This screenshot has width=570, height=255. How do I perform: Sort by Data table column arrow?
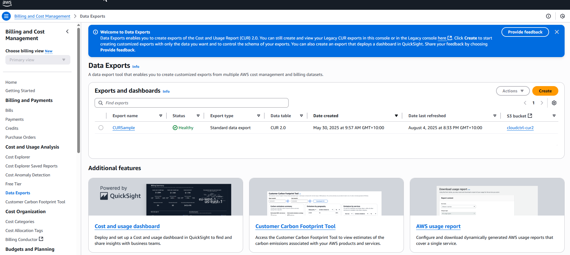point(301,116)
